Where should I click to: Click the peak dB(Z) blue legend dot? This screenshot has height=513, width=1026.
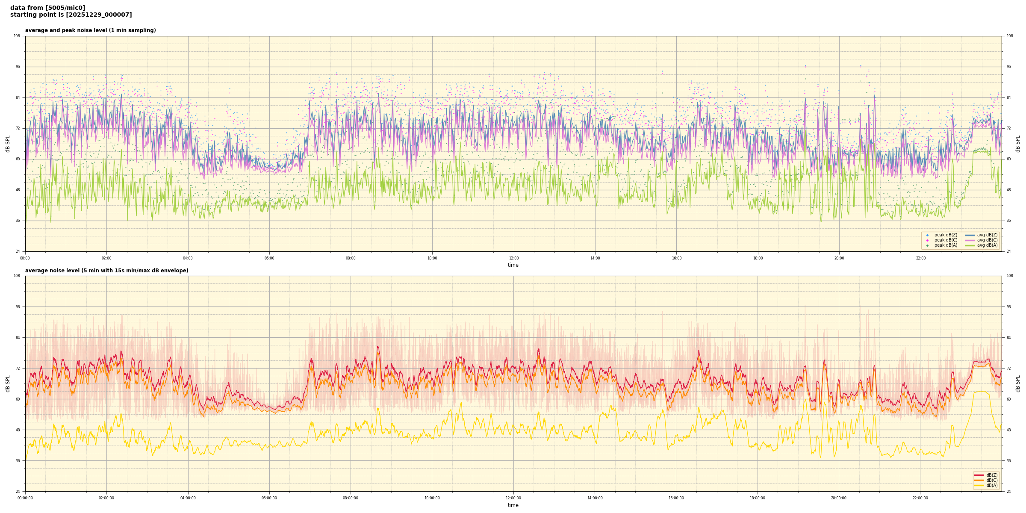(927, 235)
